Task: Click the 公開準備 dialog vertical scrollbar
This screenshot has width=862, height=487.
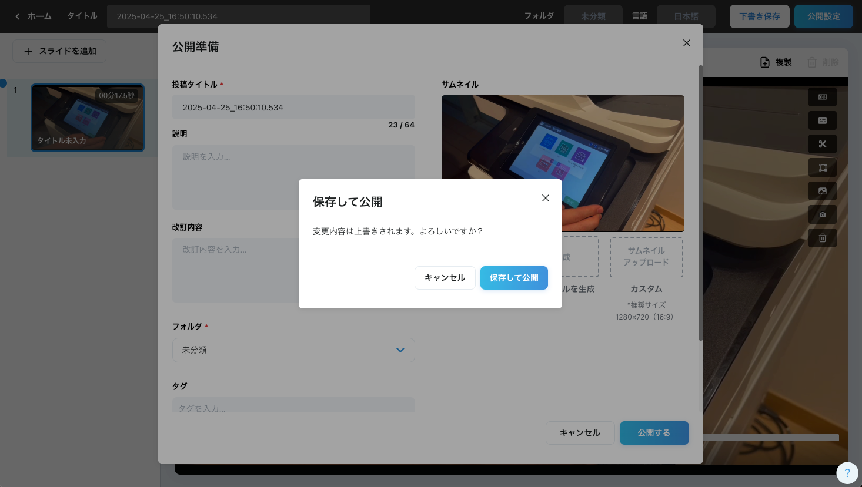Action: tap(700, 203)
